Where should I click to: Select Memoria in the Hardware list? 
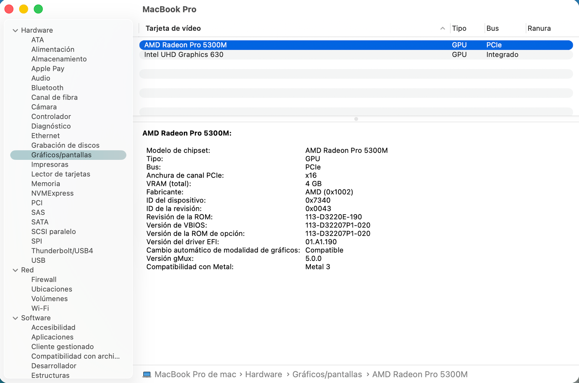point(46,184)
